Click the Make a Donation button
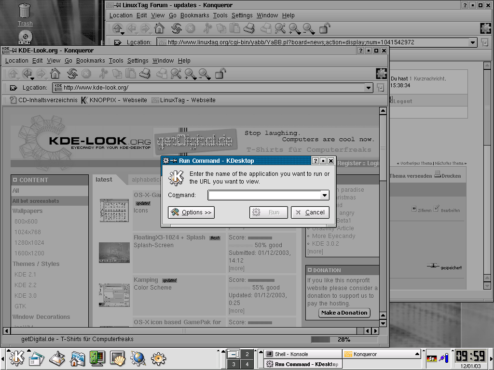The width and height of the screenshot is (494, 370). tap(344, 313)
